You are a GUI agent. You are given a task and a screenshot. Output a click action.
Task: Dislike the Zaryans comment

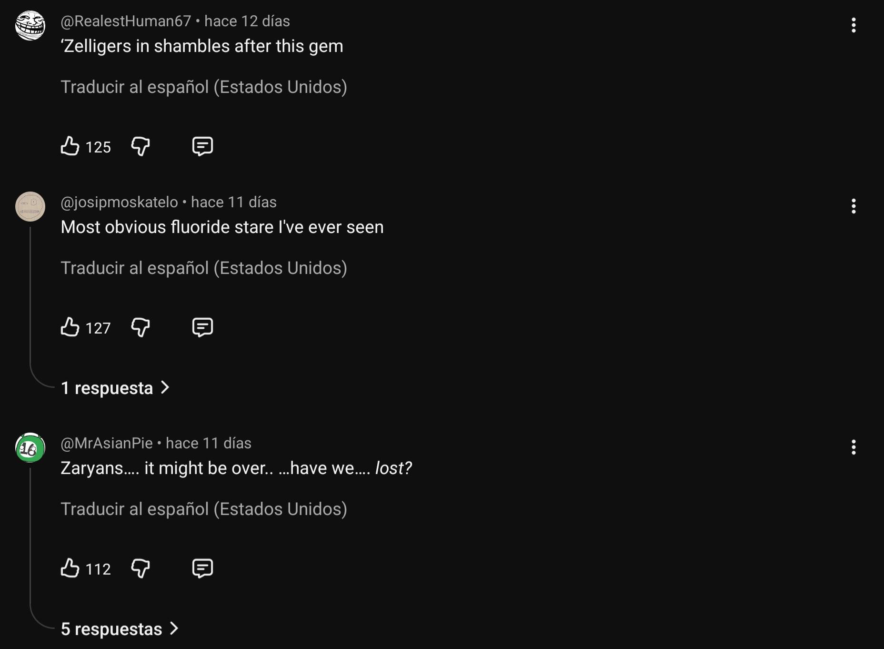click(x=141, y=568)
